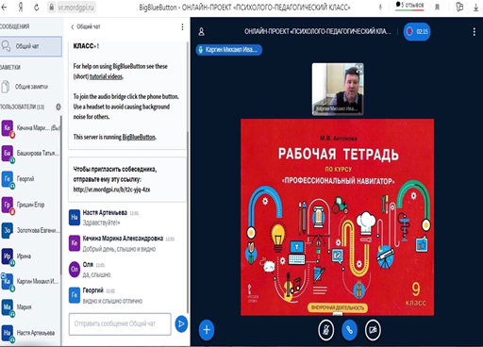Image resolution: width=483 pixels, height=347 pixels.
Task: Click the blue leave audio phone button
Action: (349, 330)
